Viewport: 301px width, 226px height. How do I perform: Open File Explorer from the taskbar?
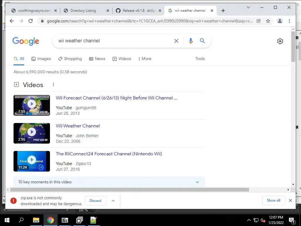point(36,220)
